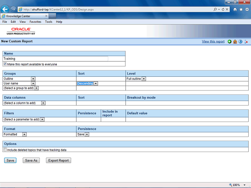
Task: Open a new blank browser tab
Action: click(53, 16)
